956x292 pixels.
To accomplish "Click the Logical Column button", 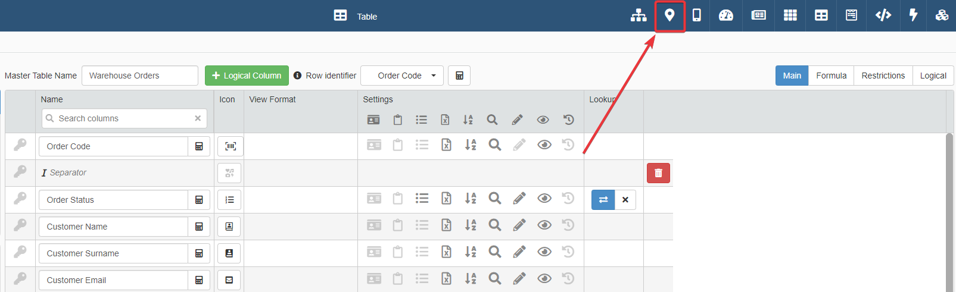I will pos(247,76).
